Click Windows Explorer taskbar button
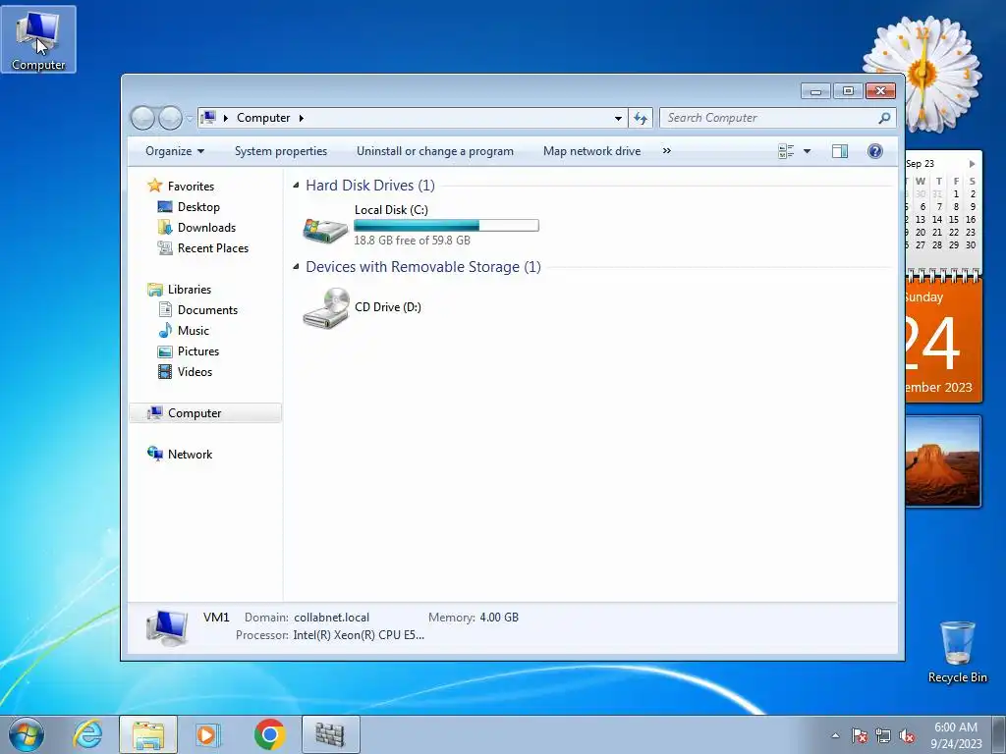Viewport: 1006px width, 754px height. (x=147, y=734)
